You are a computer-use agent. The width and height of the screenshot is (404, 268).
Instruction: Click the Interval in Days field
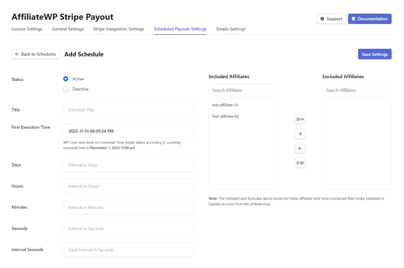click(128, 165)
